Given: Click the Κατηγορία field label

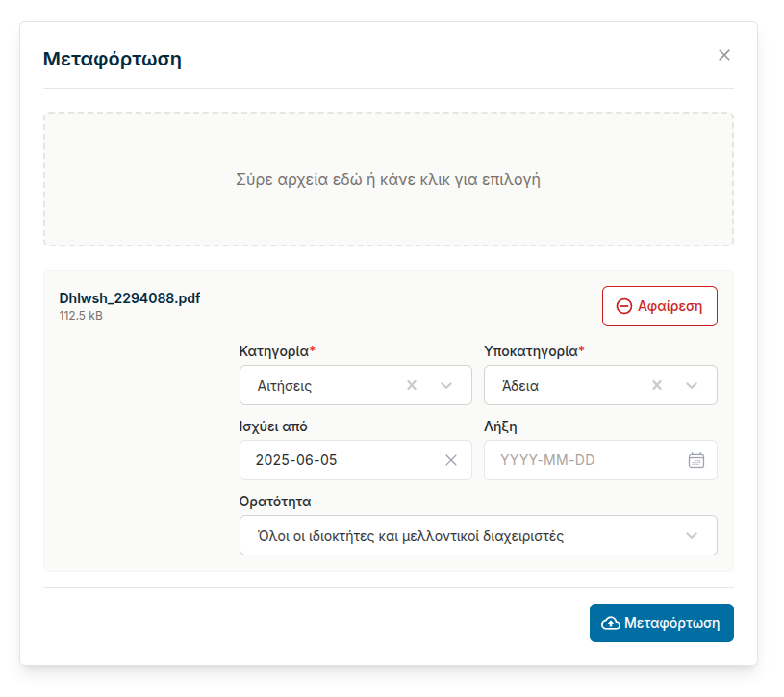Looking at the screenshot, I should pyautogui.click(x=277, y=351).
